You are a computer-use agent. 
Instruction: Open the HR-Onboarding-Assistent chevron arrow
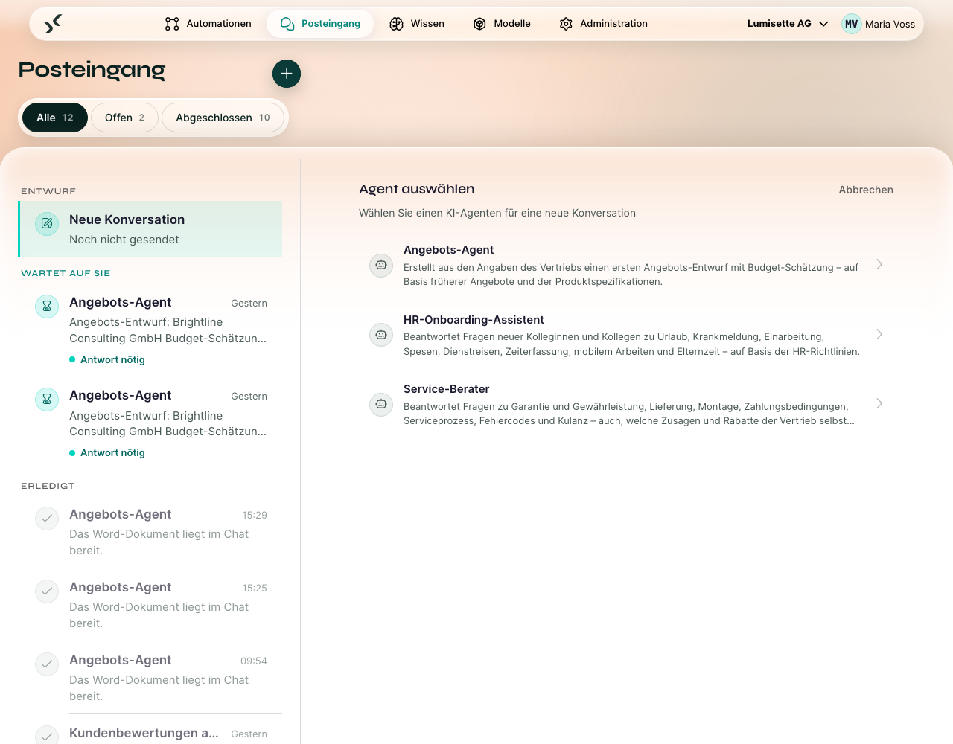tap(879, 334)
